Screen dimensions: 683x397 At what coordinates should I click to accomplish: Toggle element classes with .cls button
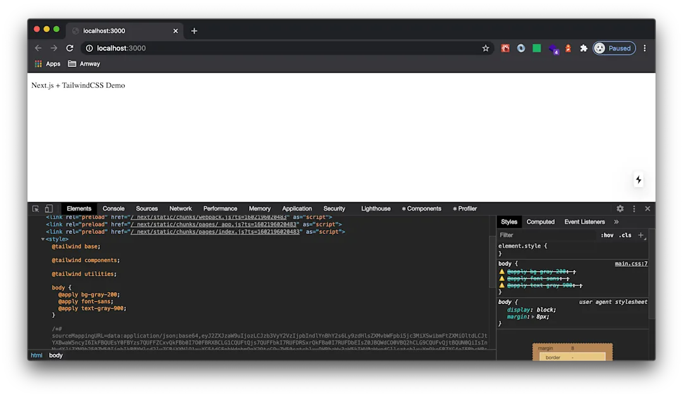[x=625, y=235]
